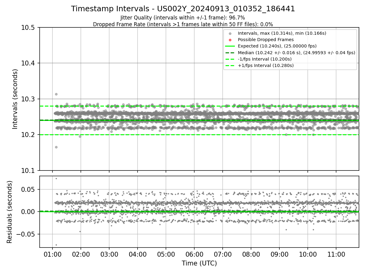Click legend entry "+1/fps Interval (10.280s)"

coord(265,65)
